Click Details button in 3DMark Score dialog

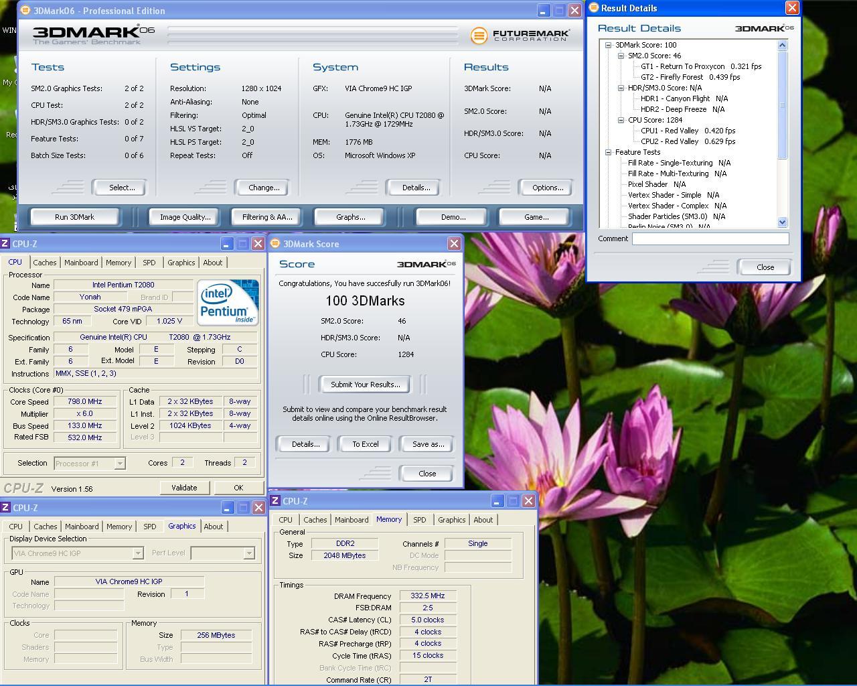(x=305, y=444)
